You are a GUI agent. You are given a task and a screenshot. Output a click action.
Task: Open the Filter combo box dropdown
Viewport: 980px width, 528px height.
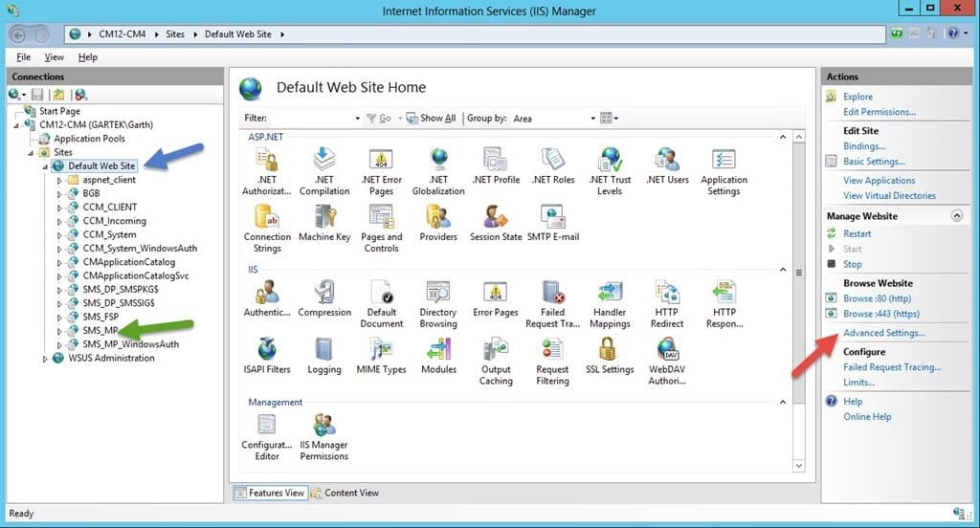coord(358,118)
